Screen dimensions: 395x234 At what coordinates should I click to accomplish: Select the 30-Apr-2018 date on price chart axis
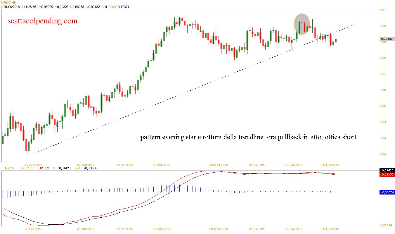(161, 165)
